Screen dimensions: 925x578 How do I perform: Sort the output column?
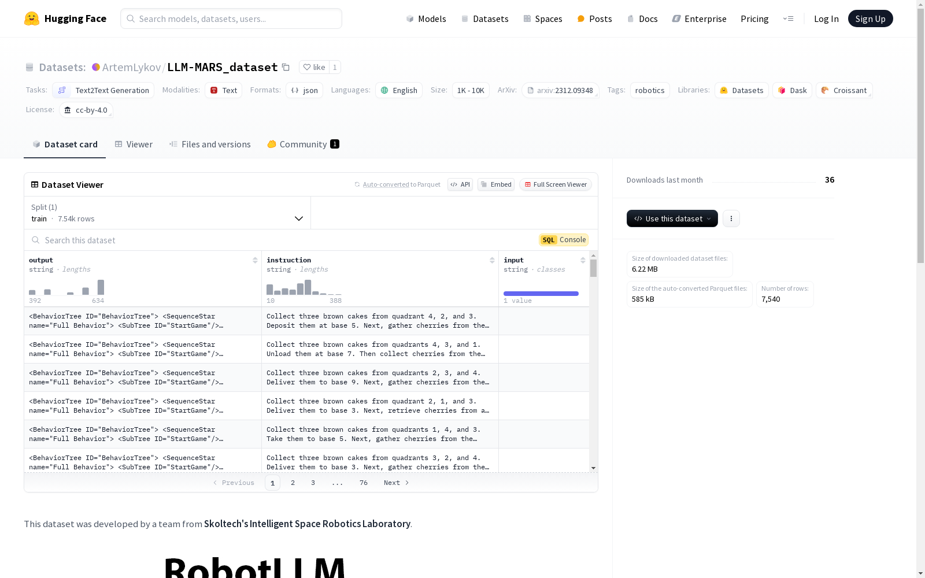coord(255,260)
